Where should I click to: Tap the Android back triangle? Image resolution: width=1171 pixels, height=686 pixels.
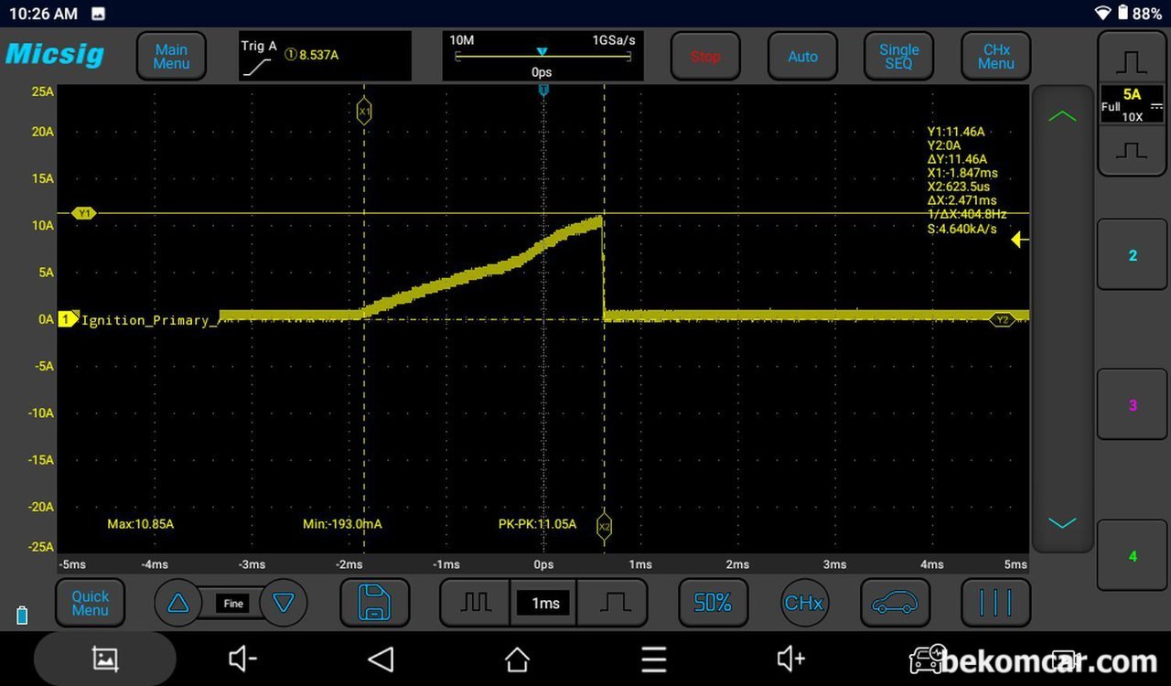[x=381, y=659]
